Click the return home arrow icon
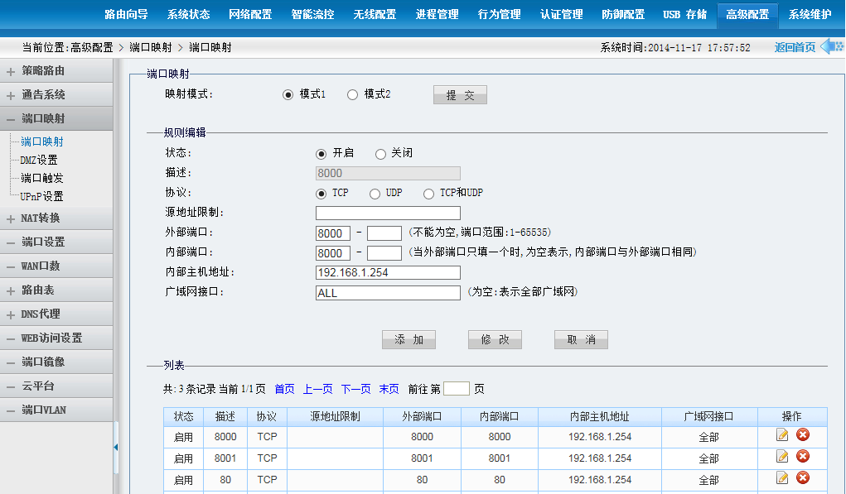 point(831,47)
